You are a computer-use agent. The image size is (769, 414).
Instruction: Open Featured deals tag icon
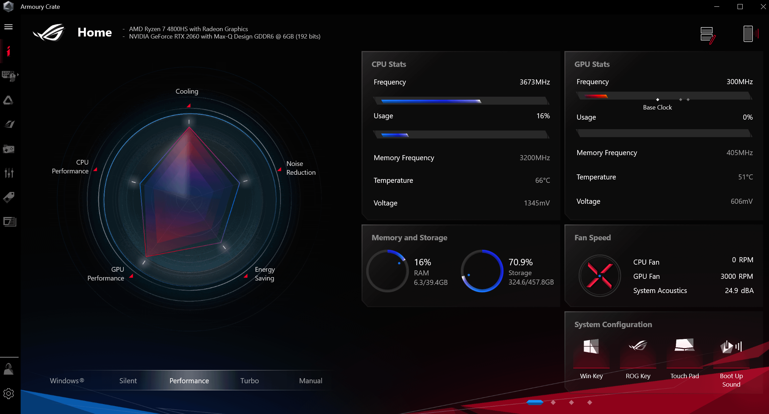click(x=9, y=197)
